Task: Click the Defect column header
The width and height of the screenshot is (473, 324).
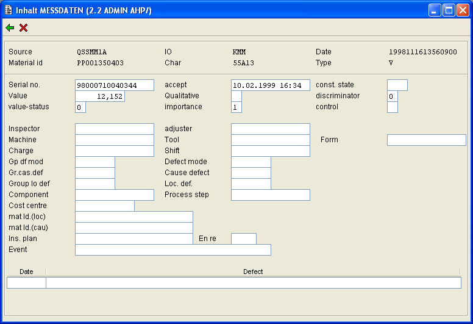Action: 253,272
